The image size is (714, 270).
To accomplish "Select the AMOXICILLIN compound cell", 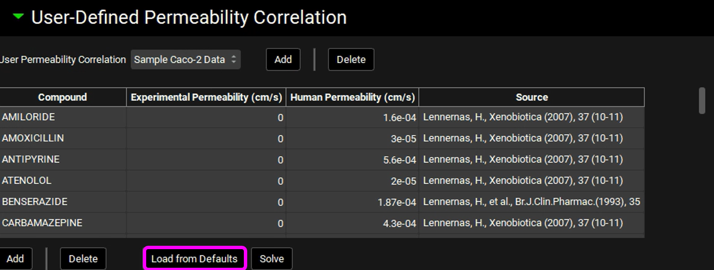I will (62, 138).
